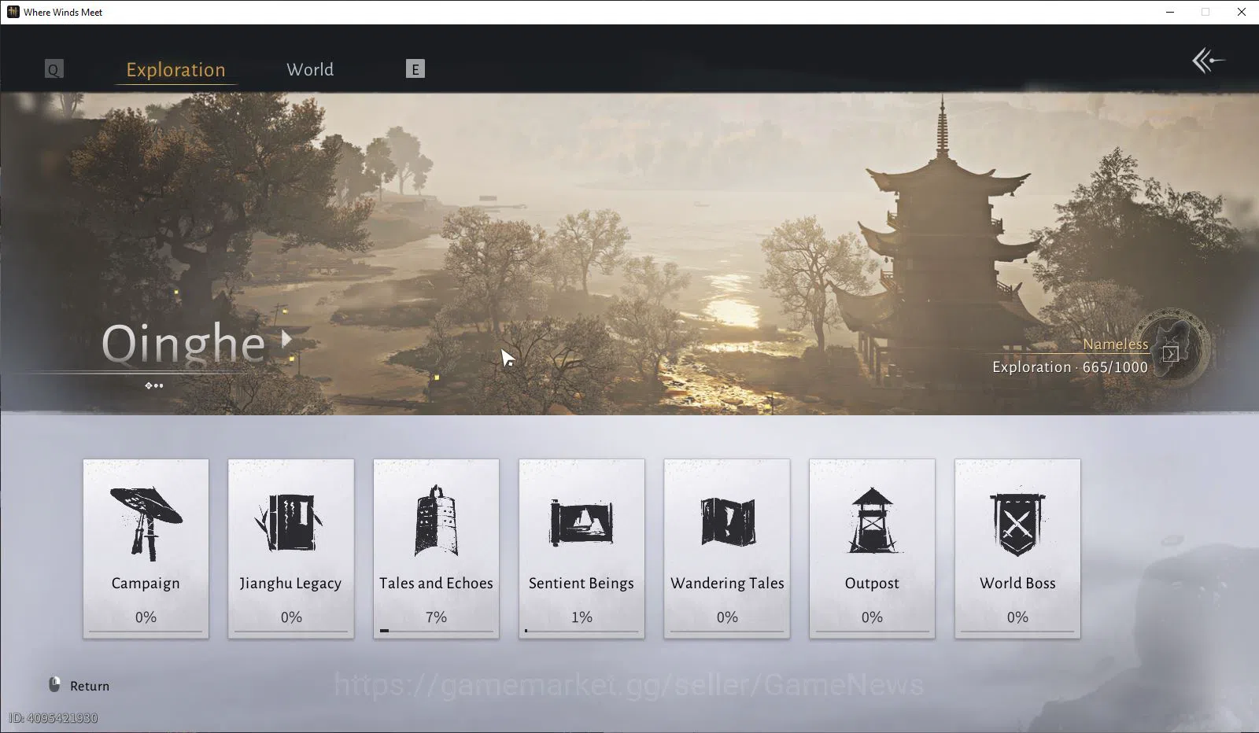Click the Q previous tab key
Image resolution: width=1259 pixels, height=733 pixels.
click(54, 69)
